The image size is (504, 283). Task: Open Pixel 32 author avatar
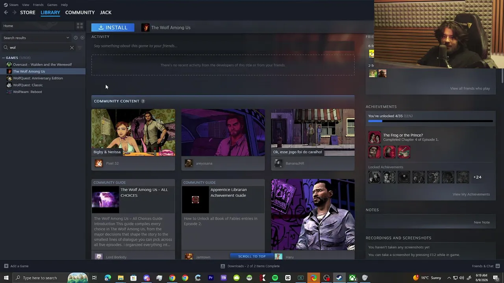pyautogui.click(x=98, y=163)
